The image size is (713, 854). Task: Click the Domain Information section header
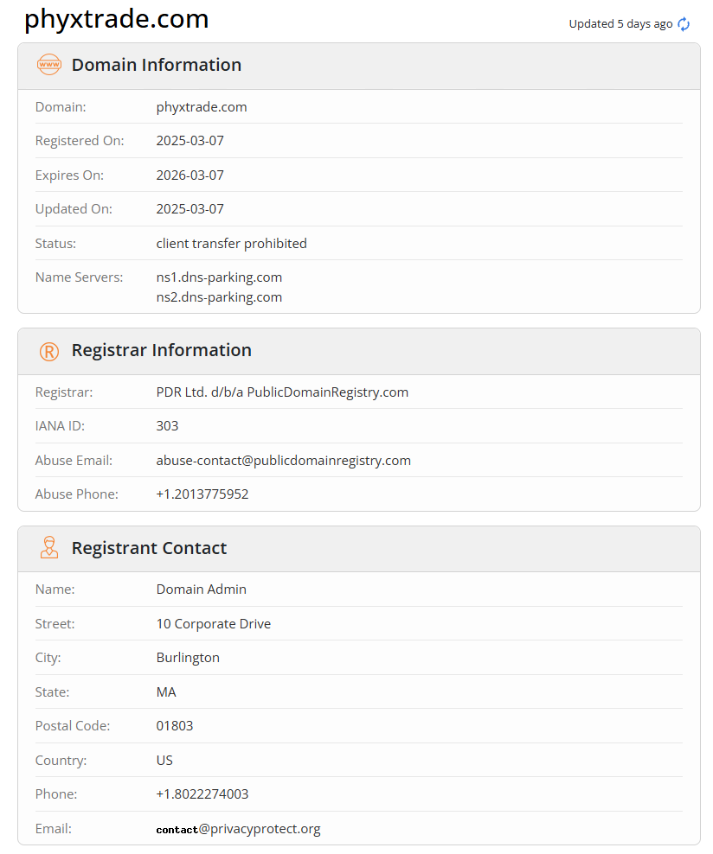point(156,65)
